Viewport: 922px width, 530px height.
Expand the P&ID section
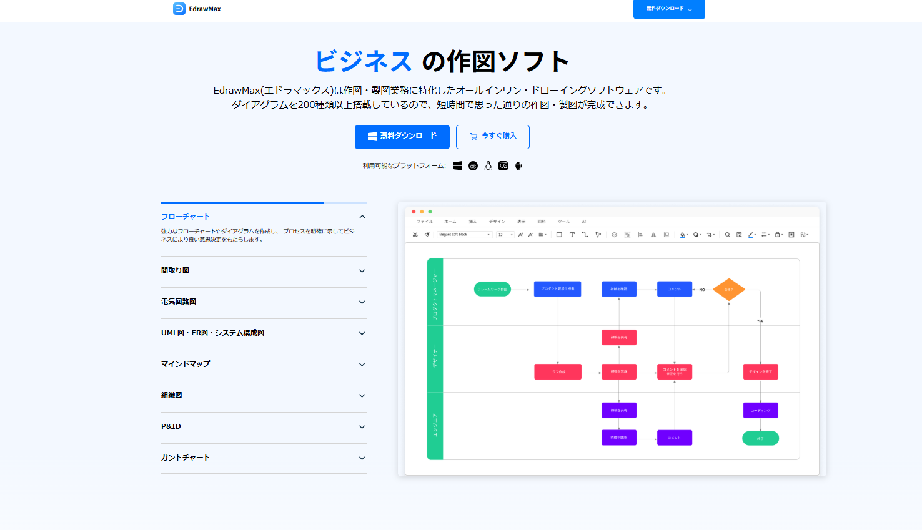point(264,427)
